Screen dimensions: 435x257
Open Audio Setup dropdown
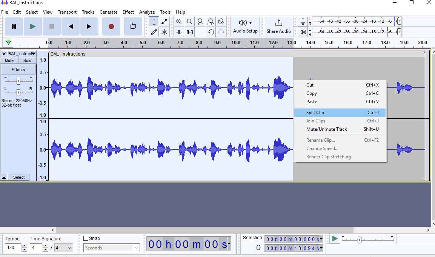click(245, 26)
